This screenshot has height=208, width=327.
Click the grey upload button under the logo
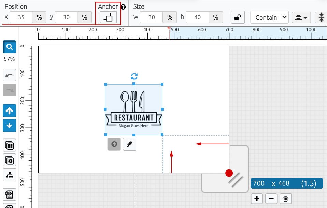pos(114,144)
